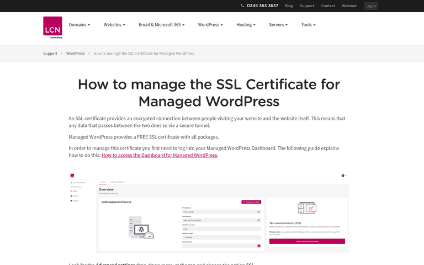
Task: Select Support in the breadcrumb
Action: tap(50, 54)
